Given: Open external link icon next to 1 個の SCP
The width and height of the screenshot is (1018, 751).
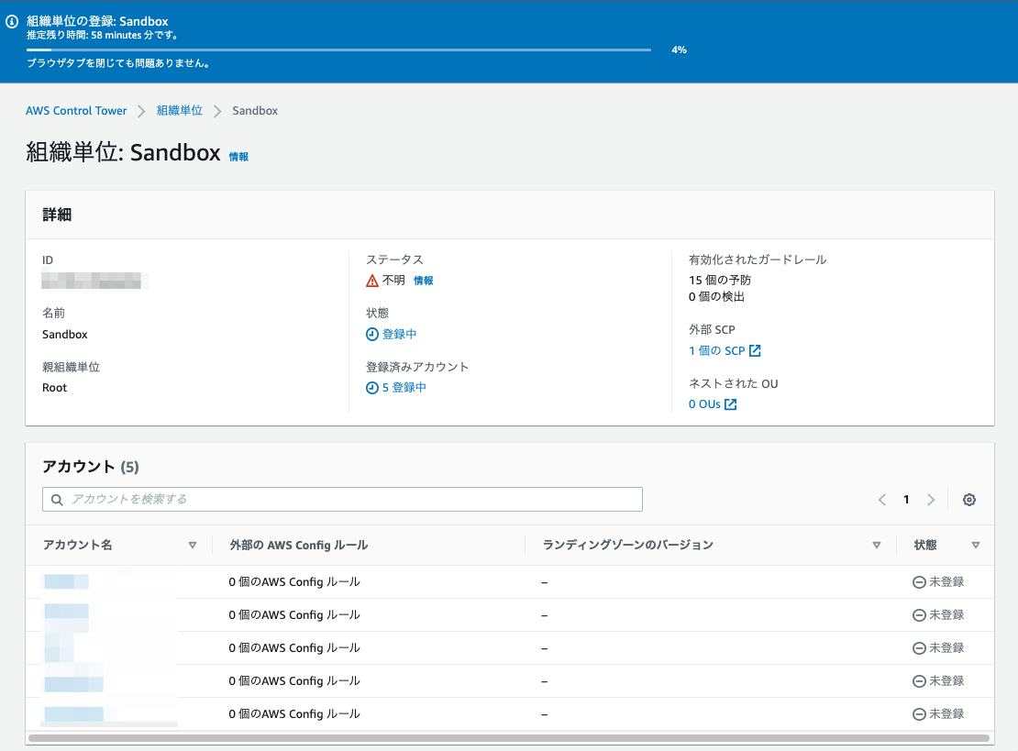Looking at the screenshot, I should tap(755, 350).
